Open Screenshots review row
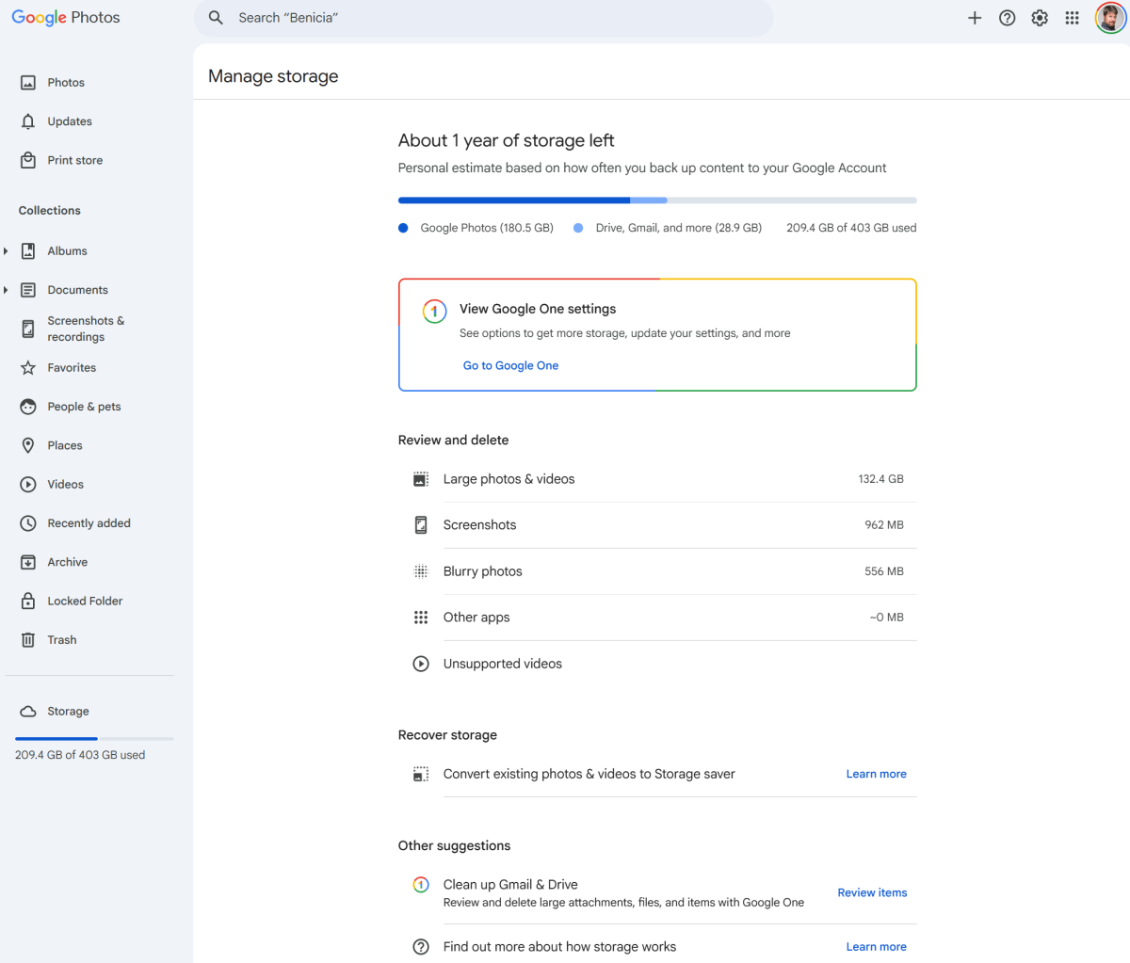This screenshot has height=963, width=1130. pyautogui.click(x=657, y=525)
